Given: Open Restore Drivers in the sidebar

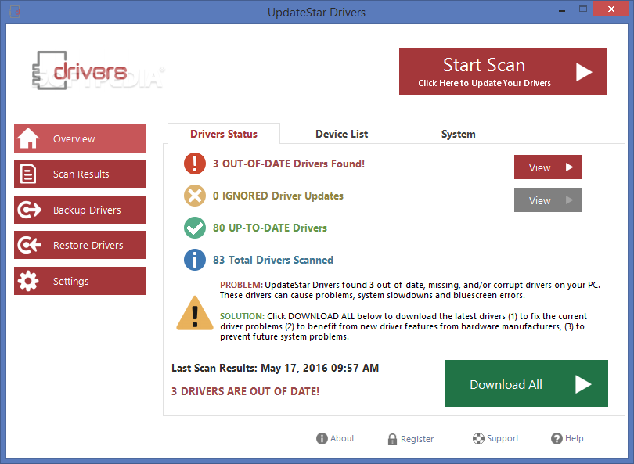Looking at the screenshot, I should (x=80, y=245).
